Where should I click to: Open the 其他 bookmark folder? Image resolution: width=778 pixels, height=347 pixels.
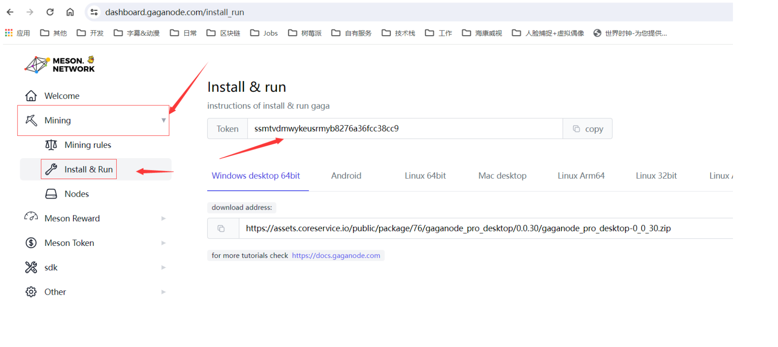(x=54, y=33)
